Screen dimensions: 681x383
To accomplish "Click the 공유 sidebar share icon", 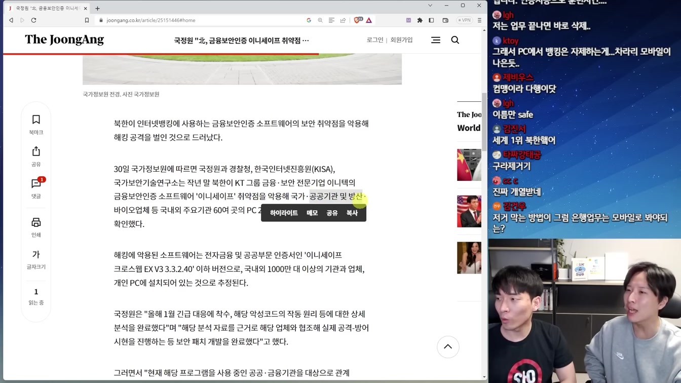I will (36, 156).
